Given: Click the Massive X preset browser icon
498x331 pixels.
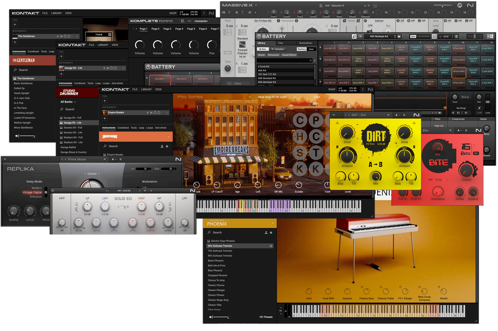Looking at the screenshot, I should pyautogui.click(x=321, y=5).
